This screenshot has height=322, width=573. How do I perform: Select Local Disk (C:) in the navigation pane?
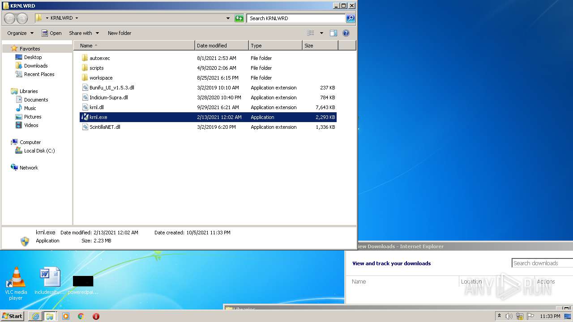(39, 151)
